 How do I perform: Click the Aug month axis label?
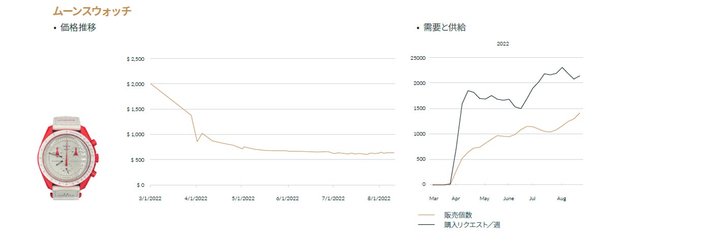[x=562, y=199]
